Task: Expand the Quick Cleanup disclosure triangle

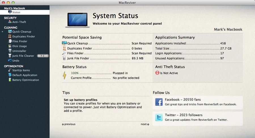Action: (3, 32)
